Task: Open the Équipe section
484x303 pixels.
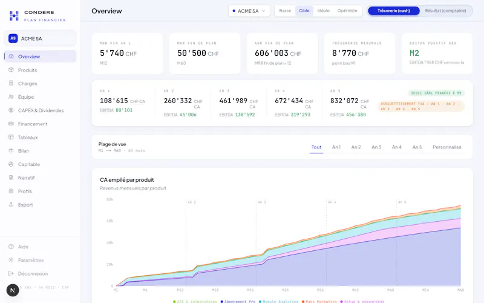Action: 40,97
